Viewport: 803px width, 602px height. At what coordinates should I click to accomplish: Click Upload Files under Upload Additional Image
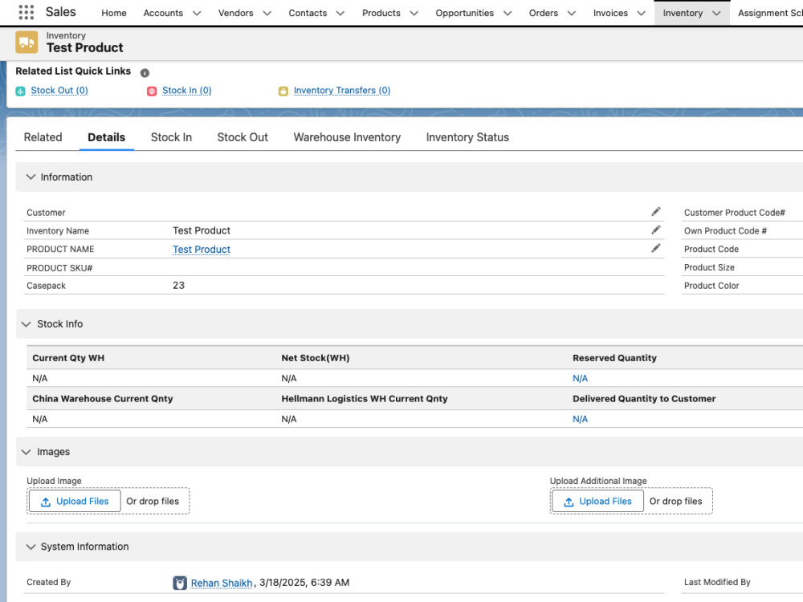point(597,501)
